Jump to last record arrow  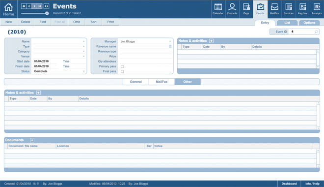(x=40, y=6)
